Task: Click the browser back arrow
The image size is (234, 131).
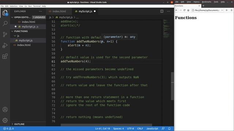Action: pos(177,10)
